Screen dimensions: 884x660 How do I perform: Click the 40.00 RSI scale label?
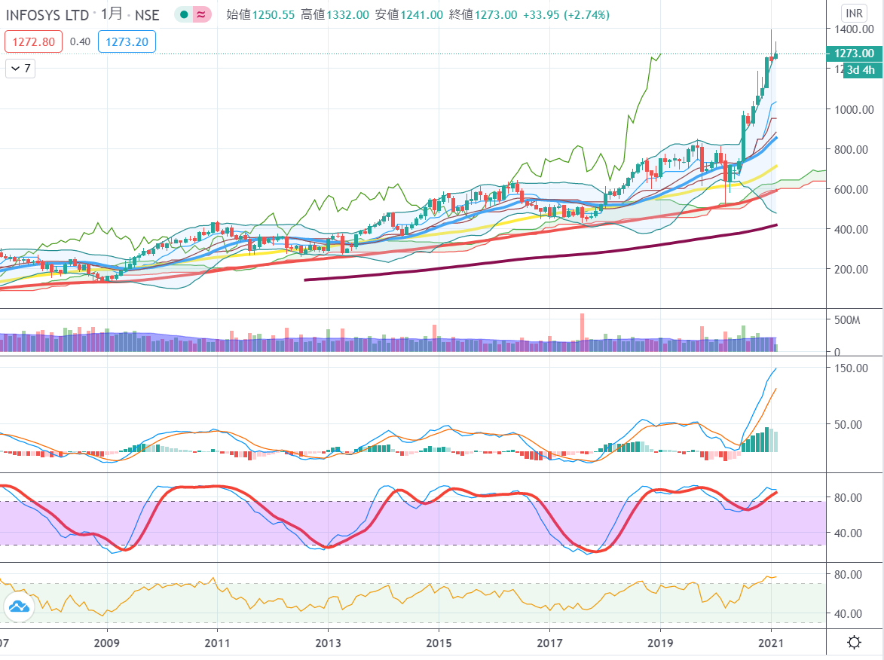[x=849, y=614]
